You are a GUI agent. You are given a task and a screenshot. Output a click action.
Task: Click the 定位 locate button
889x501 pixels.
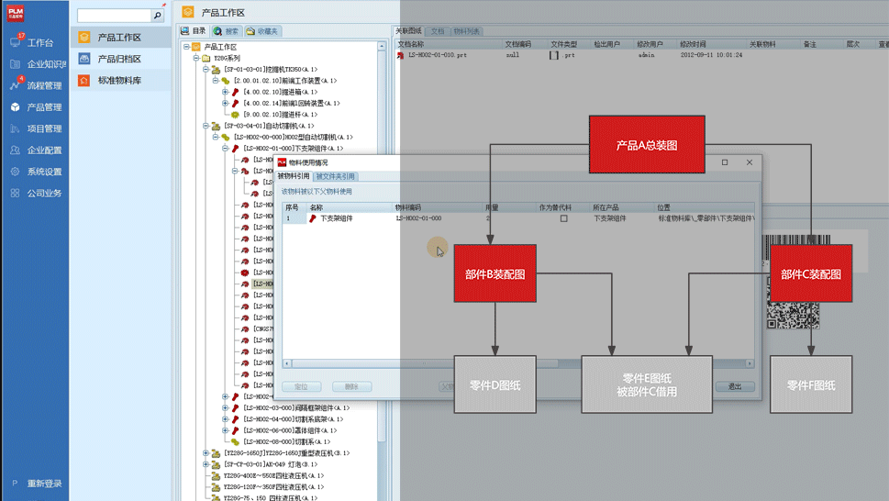coord(301,386)
